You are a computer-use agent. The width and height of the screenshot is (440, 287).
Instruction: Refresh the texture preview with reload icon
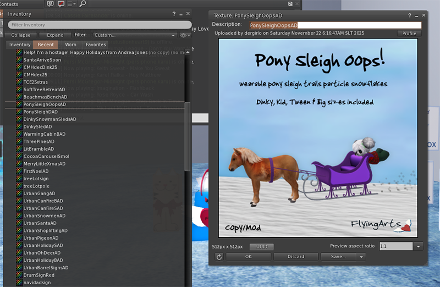(218, 257)
